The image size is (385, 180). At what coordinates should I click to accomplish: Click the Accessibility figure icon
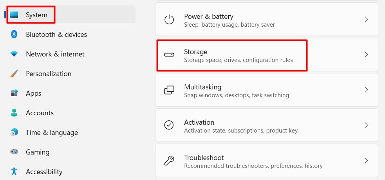14,172
